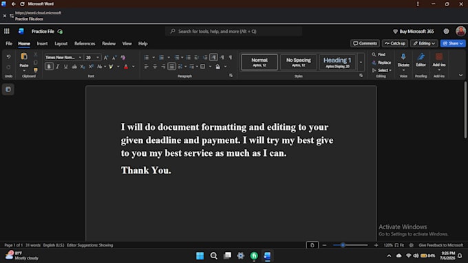Expand the font color dropdown arrow
Viewport: 468px width, 263px height.
[x=133, y=67]
